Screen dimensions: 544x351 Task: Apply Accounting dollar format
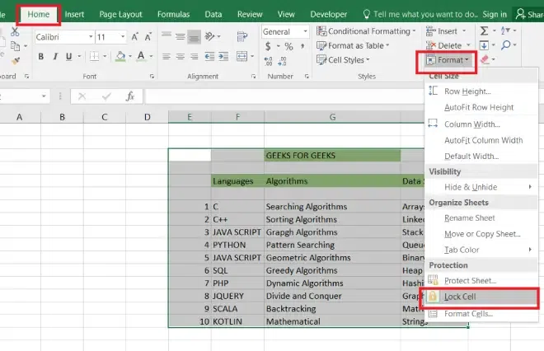(x=268, y=46)
